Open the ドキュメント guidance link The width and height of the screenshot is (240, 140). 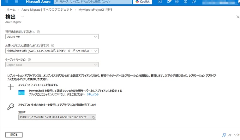point(93,94)
